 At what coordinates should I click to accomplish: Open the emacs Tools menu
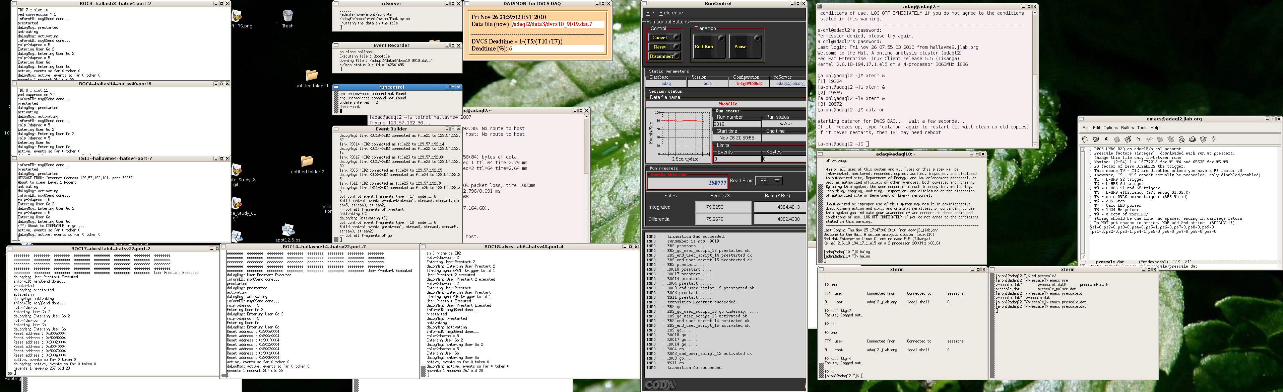pos(1142,128)
